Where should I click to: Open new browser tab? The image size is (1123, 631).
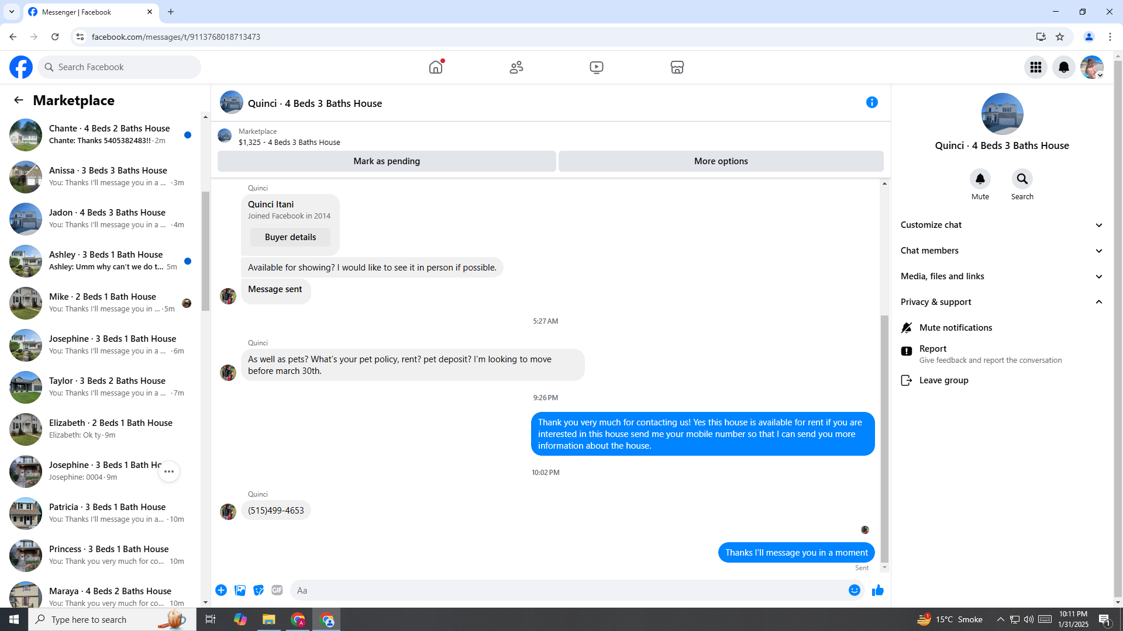point(171,12)
